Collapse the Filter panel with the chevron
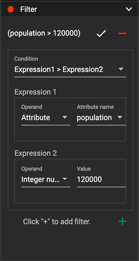This screenshot has height=261, width=139. pos(129,9)
